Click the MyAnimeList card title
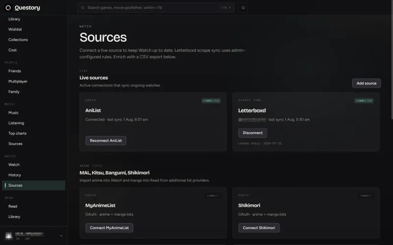 coord(100,205)
